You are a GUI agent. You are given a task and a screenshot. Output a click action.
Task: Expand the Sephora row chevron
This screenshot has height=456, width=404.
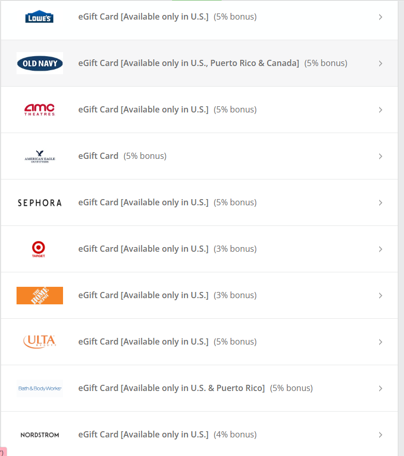tap(380, 203)
